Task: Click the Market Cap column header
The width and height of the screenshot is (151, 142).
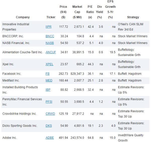Action: point(77,12)
